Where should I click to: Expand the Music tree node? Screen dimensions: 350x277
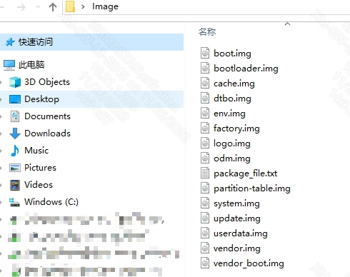(1, 151)
